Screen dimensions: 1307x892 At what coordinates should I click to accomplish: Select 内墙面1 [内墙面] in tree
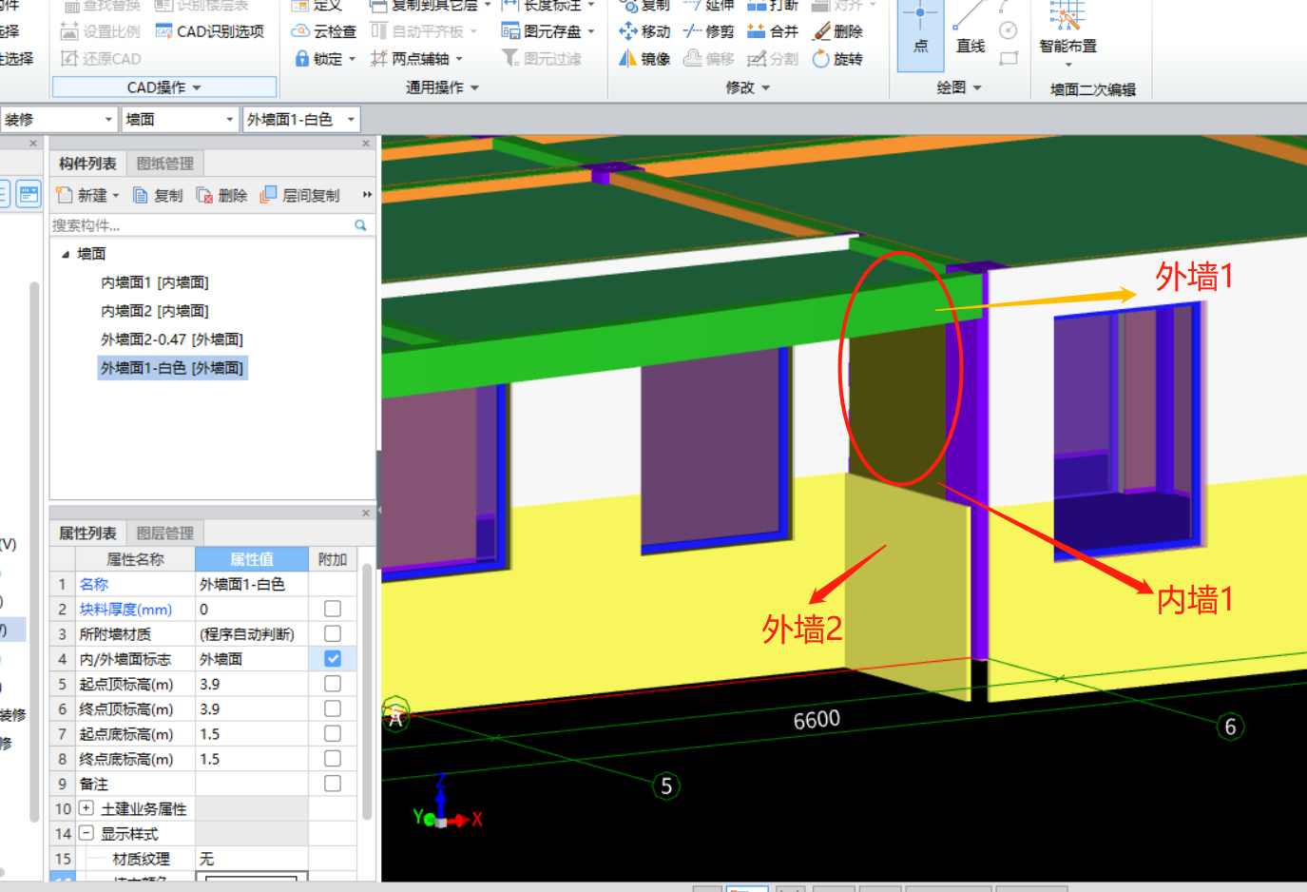(x=155, y=282)
